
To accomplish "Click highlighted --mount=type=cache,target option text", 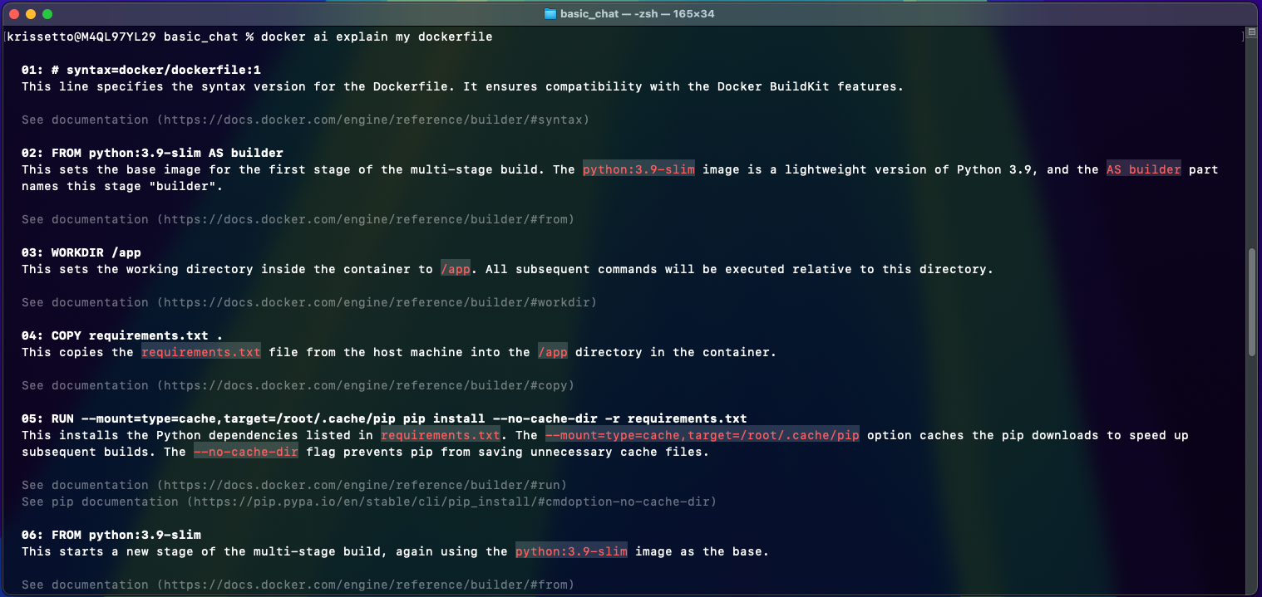I will tap(702, 435).
